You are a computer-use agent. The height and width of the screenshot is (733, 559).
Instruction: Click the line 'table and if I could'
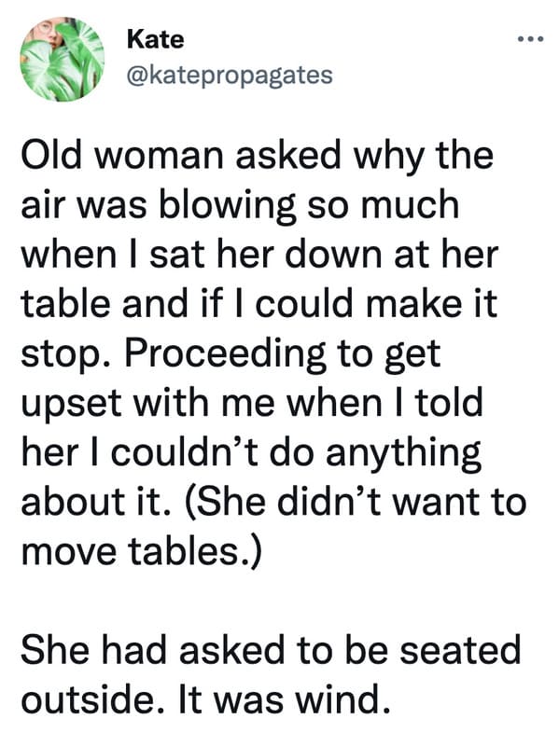(259, 305)
